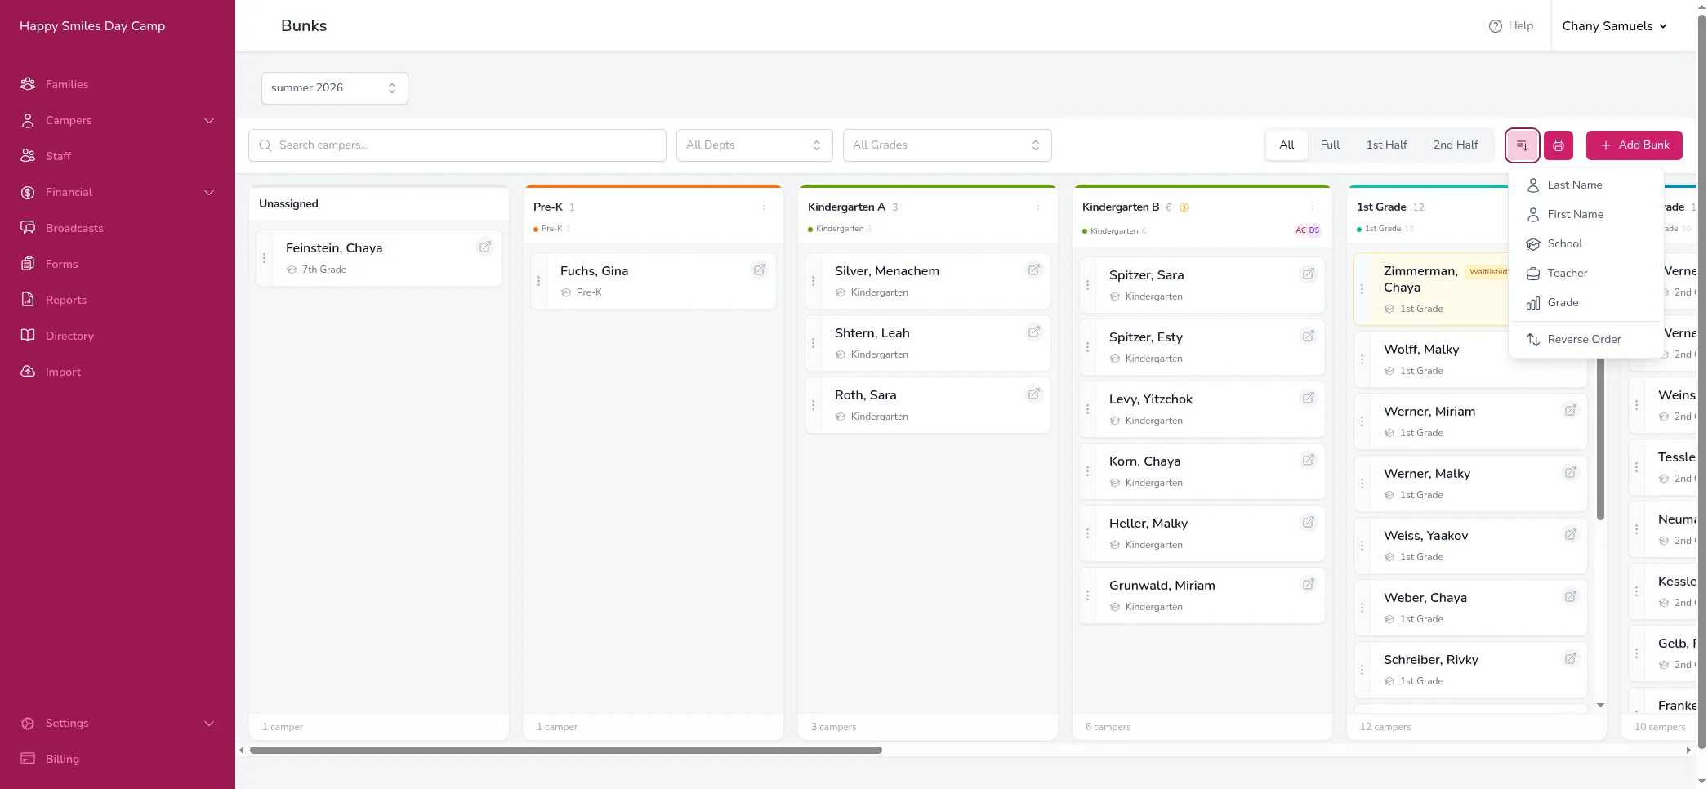Click the Add Bunk button
This screenshot has height=789, width=1708.
pos(1634,145)
